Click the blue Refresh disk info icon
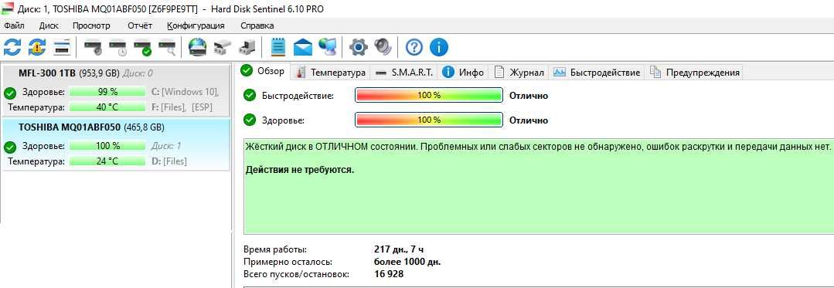This screenshot has height=288, width=834. pyautogui.click(x=12, y=47)
